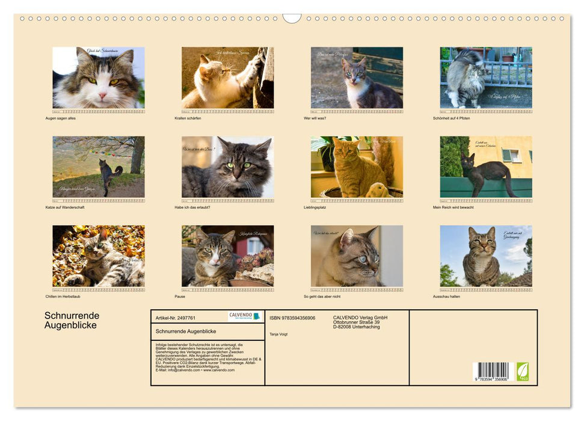Viewport: 584px width, 421px height.
Task: Click the caption 'Mein Reich wird bewacht'
Action: coord(453,207)
